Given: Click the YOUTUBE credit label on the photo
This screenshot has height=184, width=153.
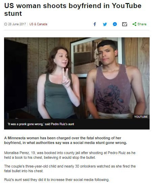Looking at the screenshot, I should coord(141,117).
